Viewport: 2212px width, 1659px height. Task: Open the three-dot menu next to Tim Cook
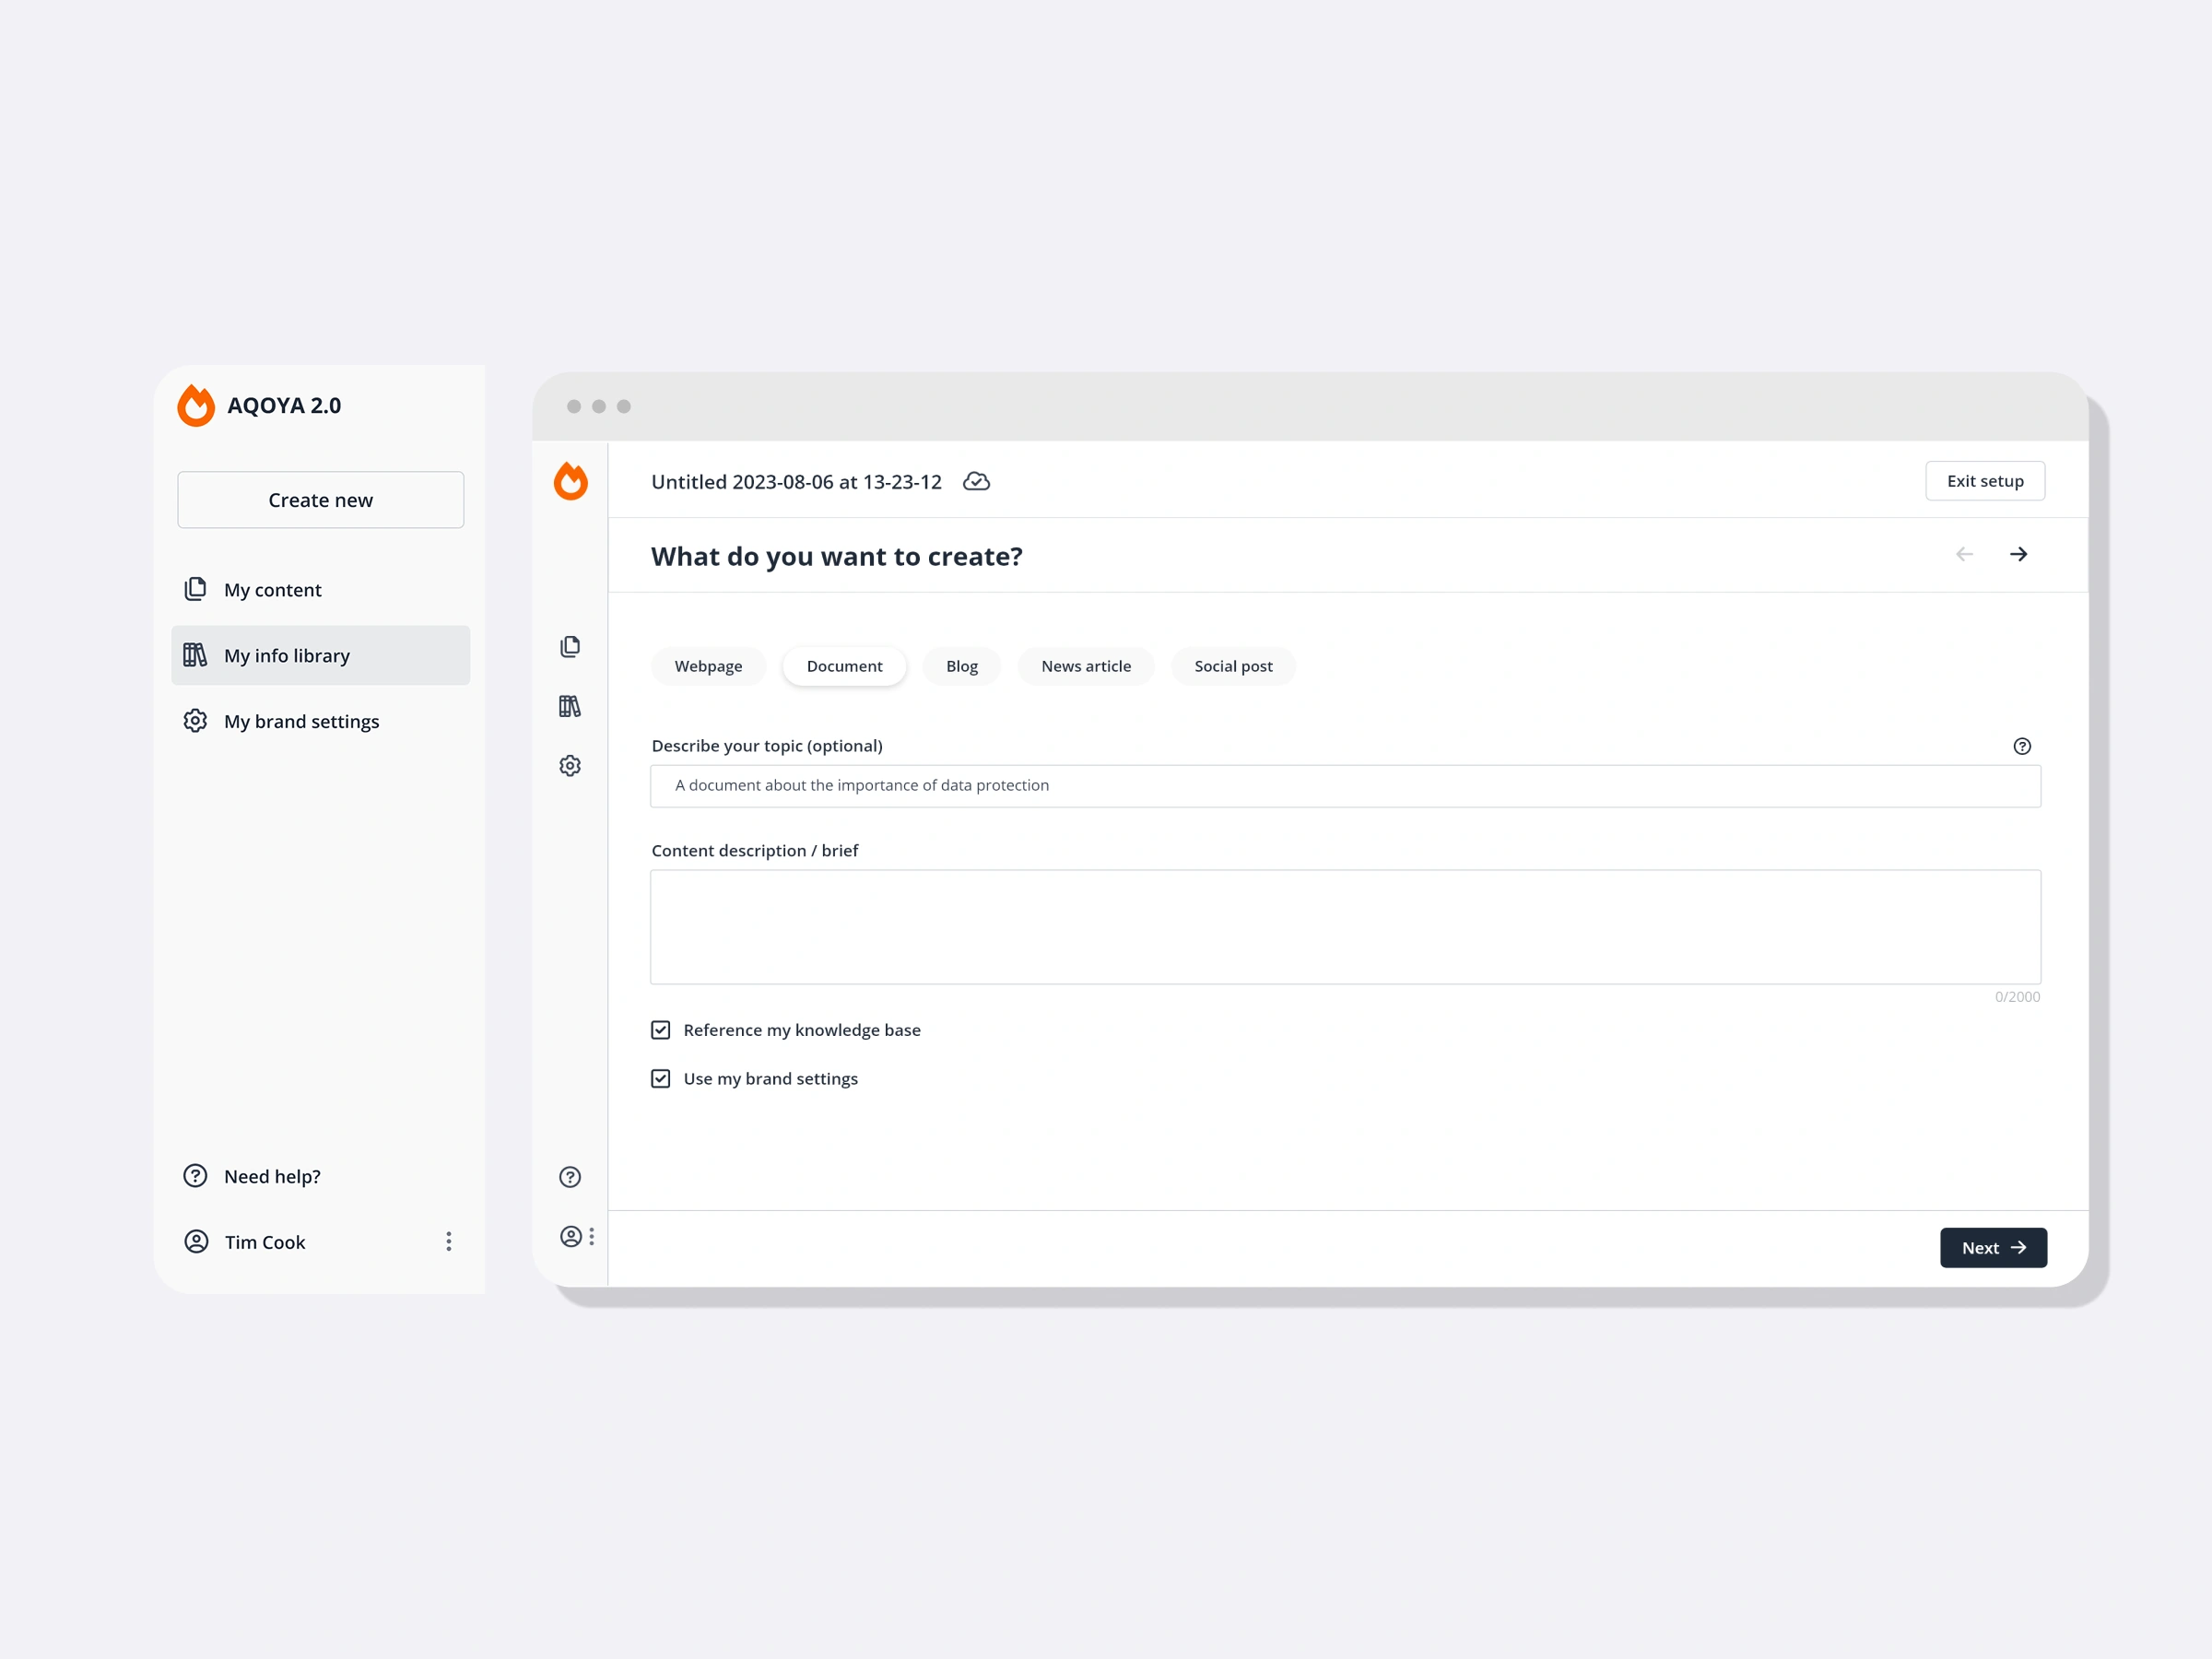pos(449,1241)
